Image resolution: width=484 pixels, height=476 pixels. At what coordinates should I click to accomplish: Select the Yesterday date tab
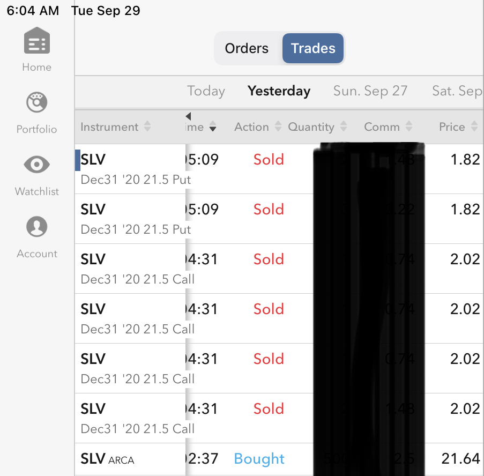[279, 91]
